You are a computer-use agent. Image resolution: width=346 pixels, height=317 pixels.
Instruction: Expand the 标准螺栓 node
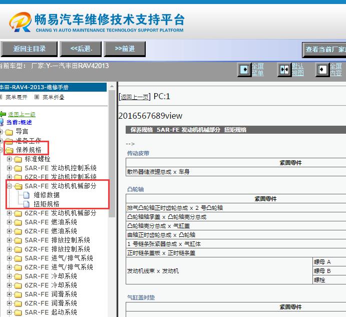pyautogui.click(x=9, y=159)
